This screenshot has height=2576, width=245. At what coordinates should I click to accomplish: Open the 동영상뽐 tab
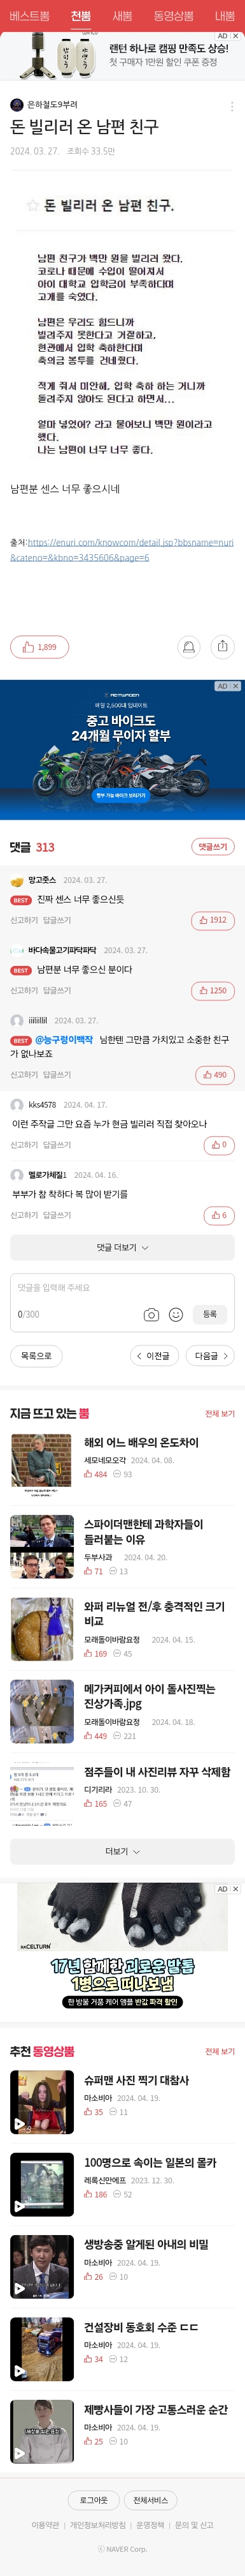tap(173, 16)
